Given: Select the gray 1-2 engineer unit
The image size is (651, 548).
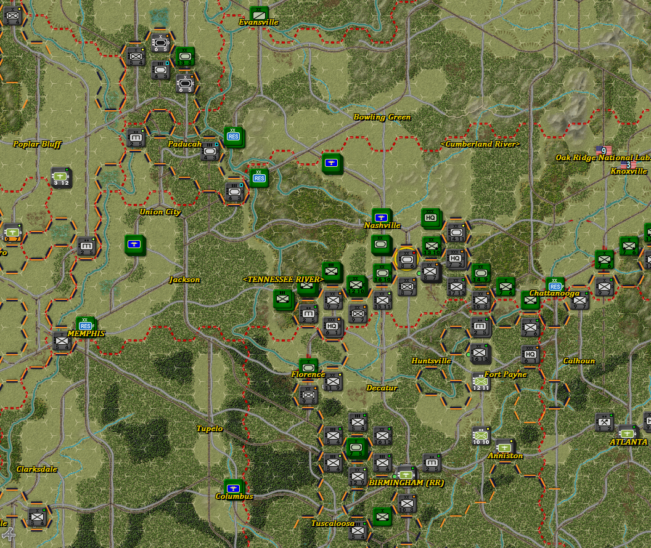Looking at the screenshot, I should click(x=605, y=423).
